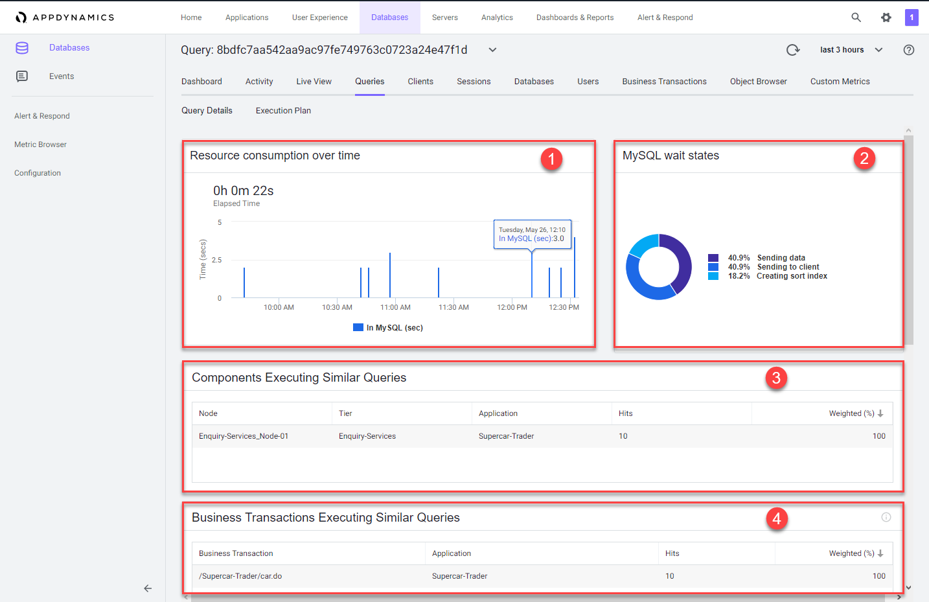Click the MySQL wait states donut chart
The height and width of the screenshot is (602, 929).
click(659, 267)
